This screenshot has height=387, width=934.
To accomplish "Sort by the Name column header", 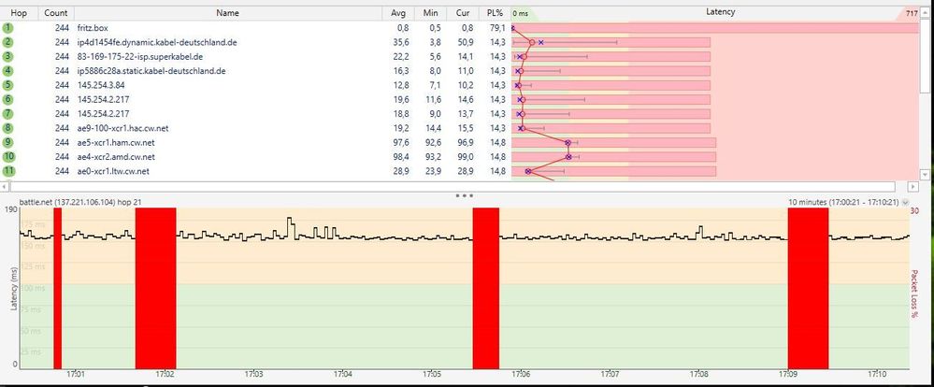I will (x=227, y=12).
